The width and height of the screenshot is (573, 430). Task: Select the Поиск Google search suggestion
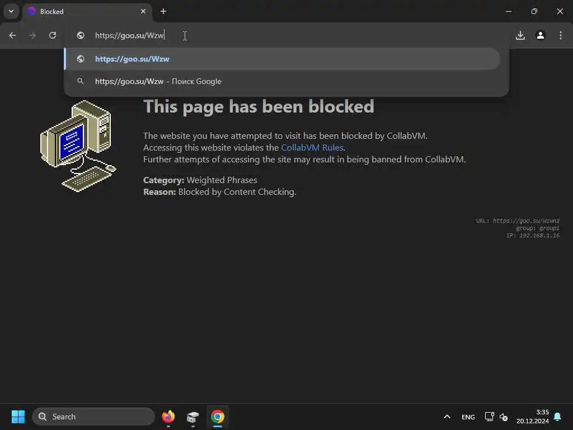(282, 81)
